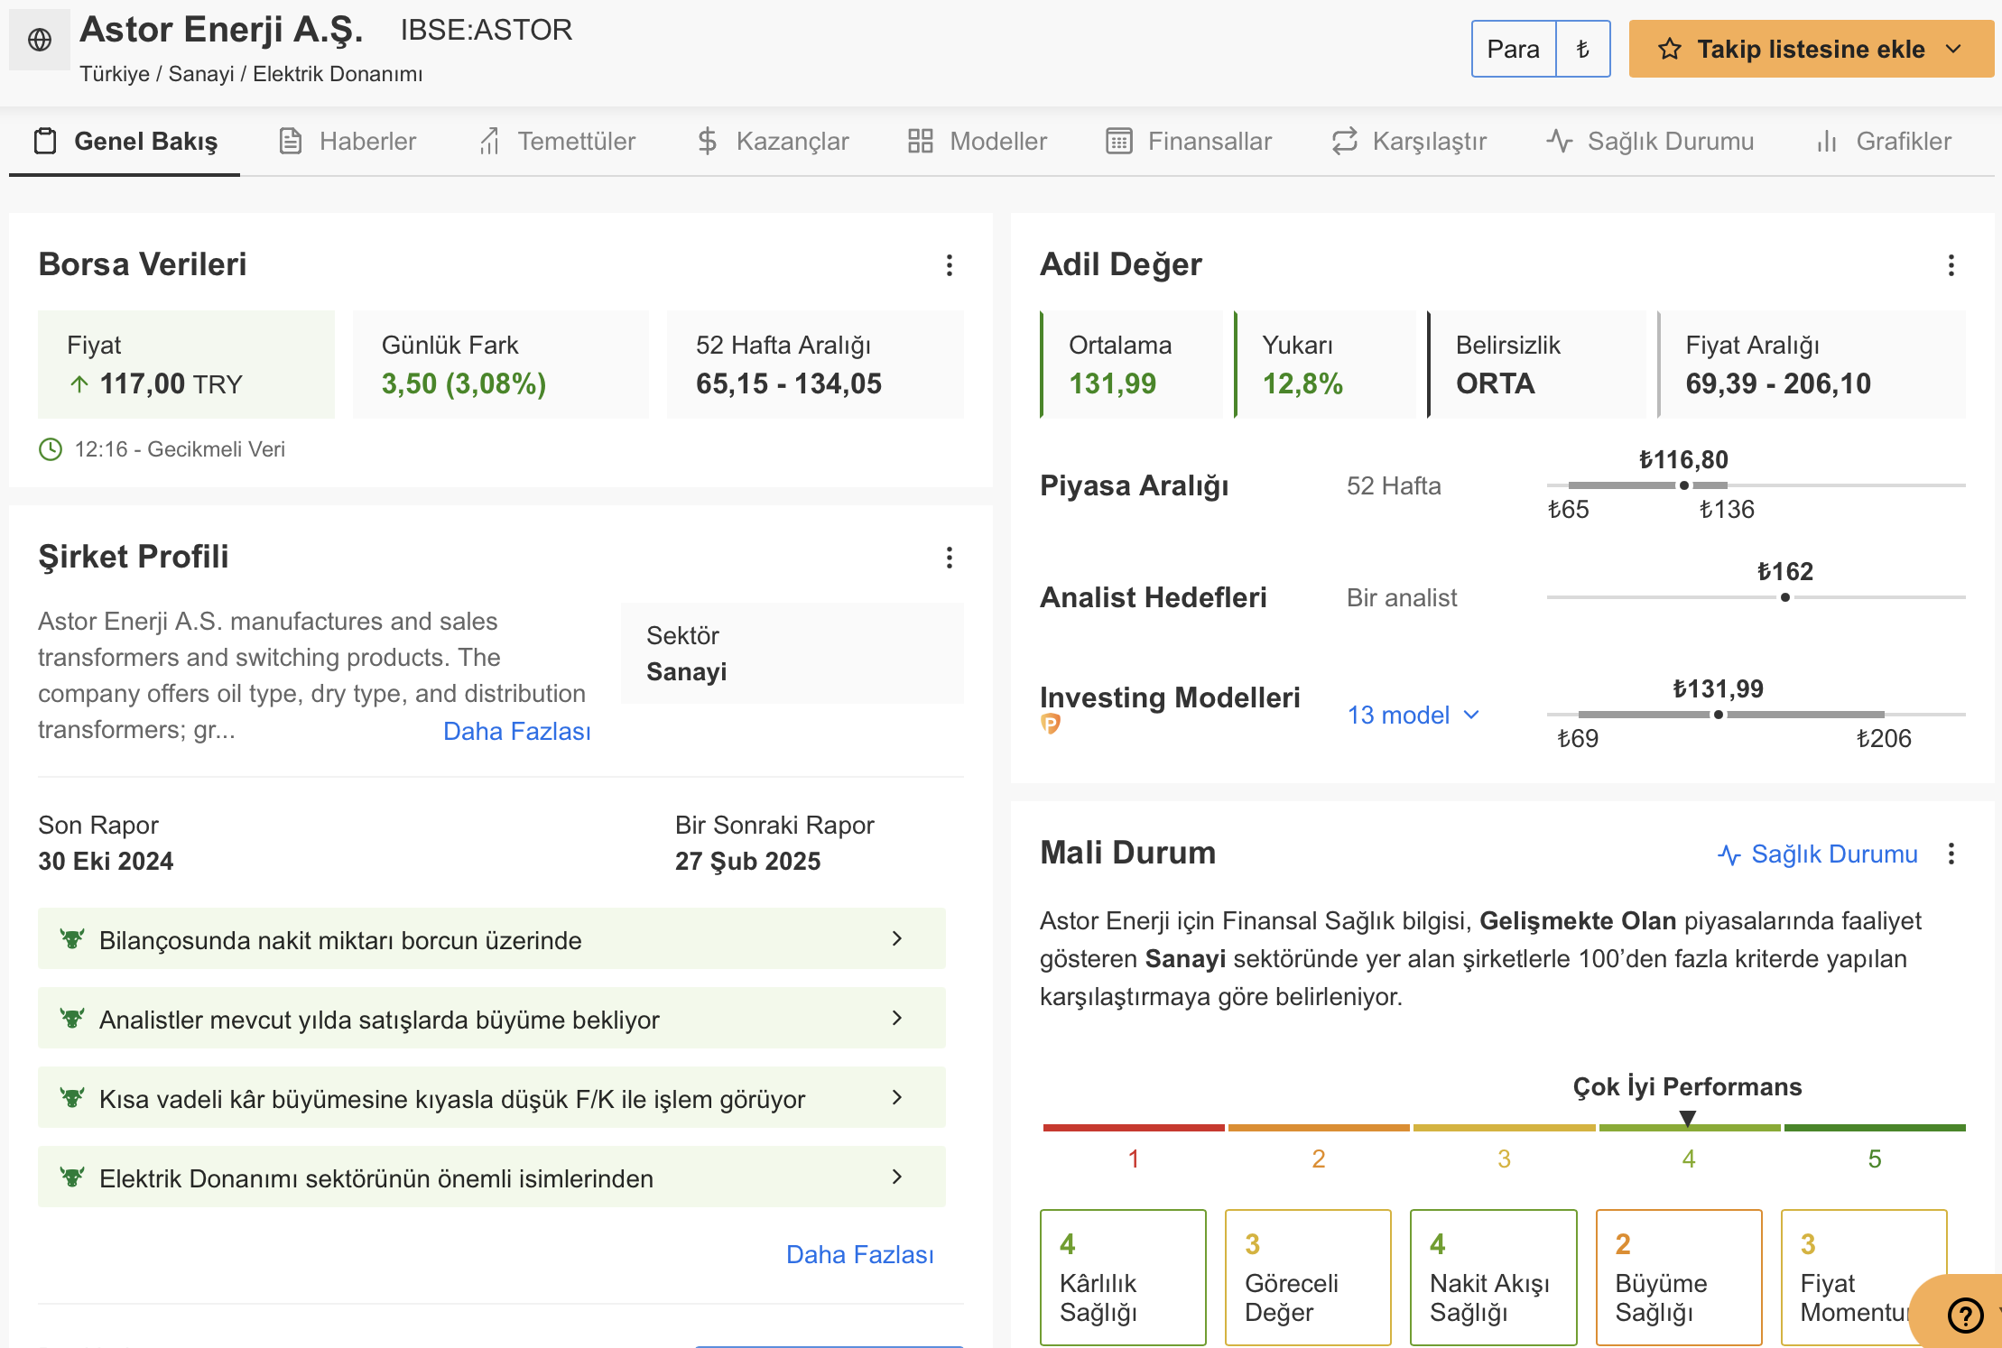Viewport: 2002px width, 1348px height.
Task: Click bull icon on Analistler mevcut yılda row
Action: [x=72, y=1018]
